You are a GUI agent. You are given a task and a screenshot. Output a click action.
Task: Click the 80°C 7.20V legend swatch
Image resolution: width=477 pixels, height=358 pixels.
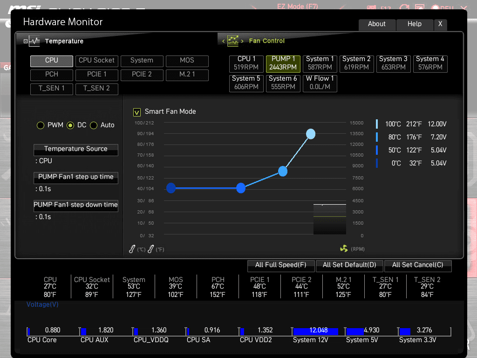[377, 137]
